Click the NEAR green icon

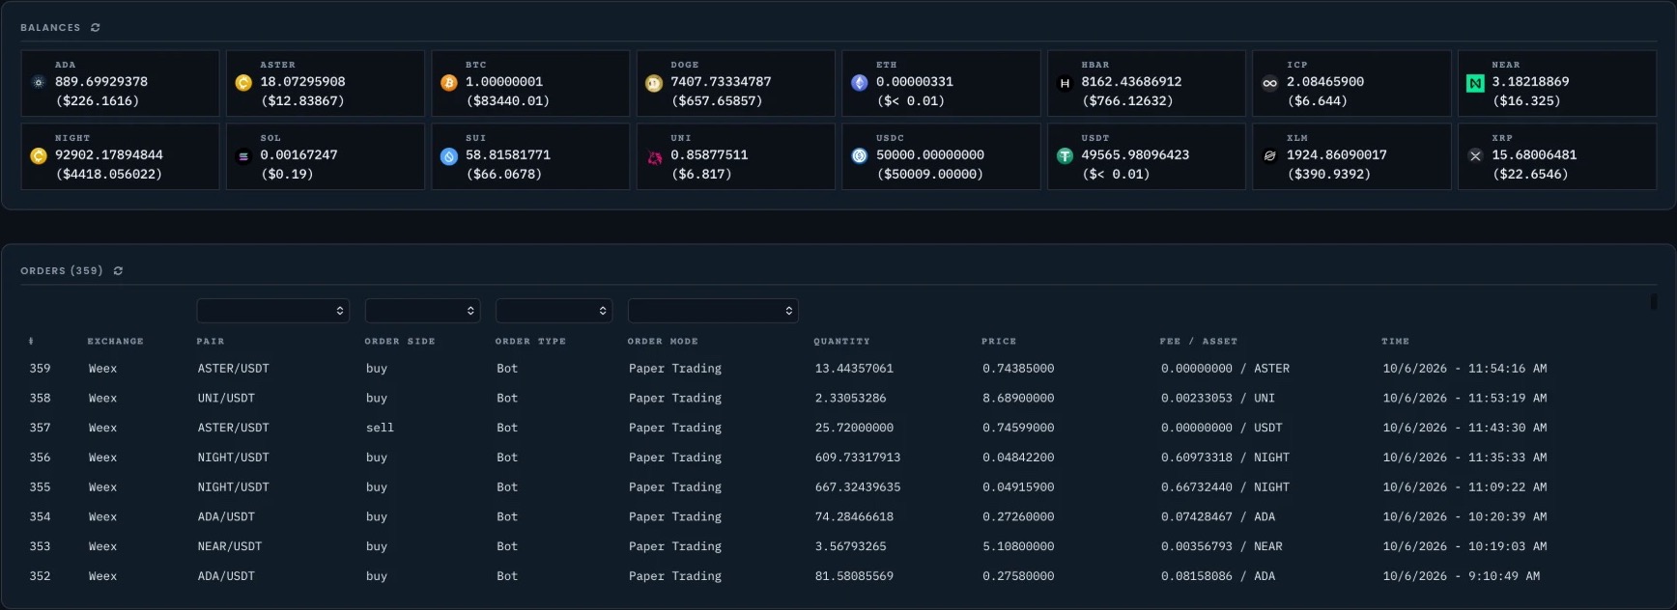pyautogui.click(x=1475, y=83)
